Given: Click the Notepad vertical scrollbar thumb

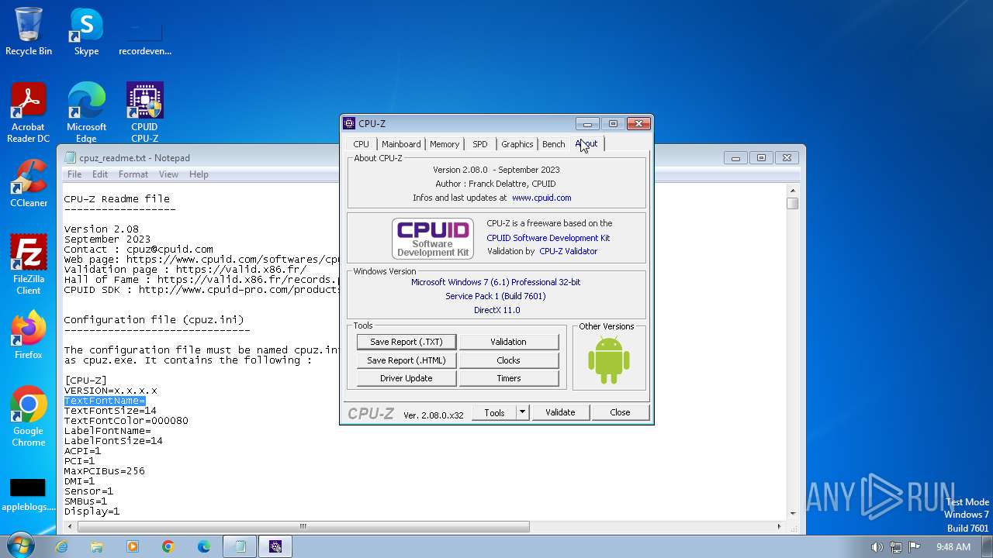Looking at the screenshot, I should (792, 203).
